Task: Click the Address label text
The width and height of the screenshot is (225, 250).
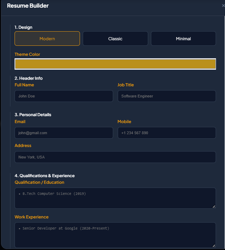Action: click(x=23, y=146)
